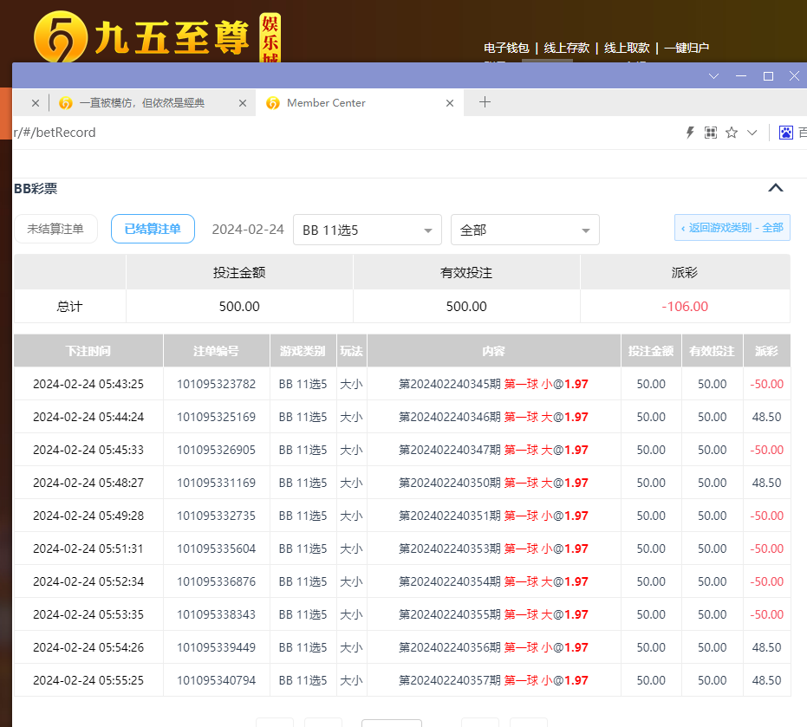Open the QR code grid icon
Image resolution: width=807 pixels, height=727 pixels.
click(x=711, y=133)
